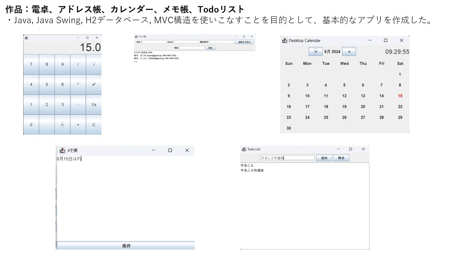
Task: Select the たかだ contact entry
Action: pyautogui.click(x=143, y=52)
